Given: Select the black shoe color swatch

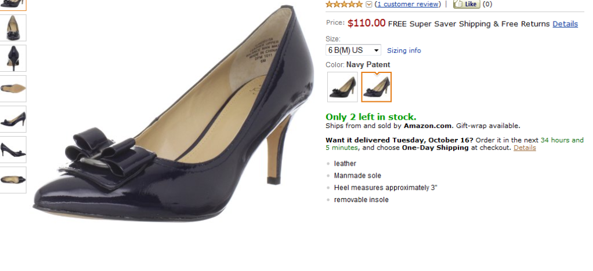Looking at the screenshot, I should (342, 87).
